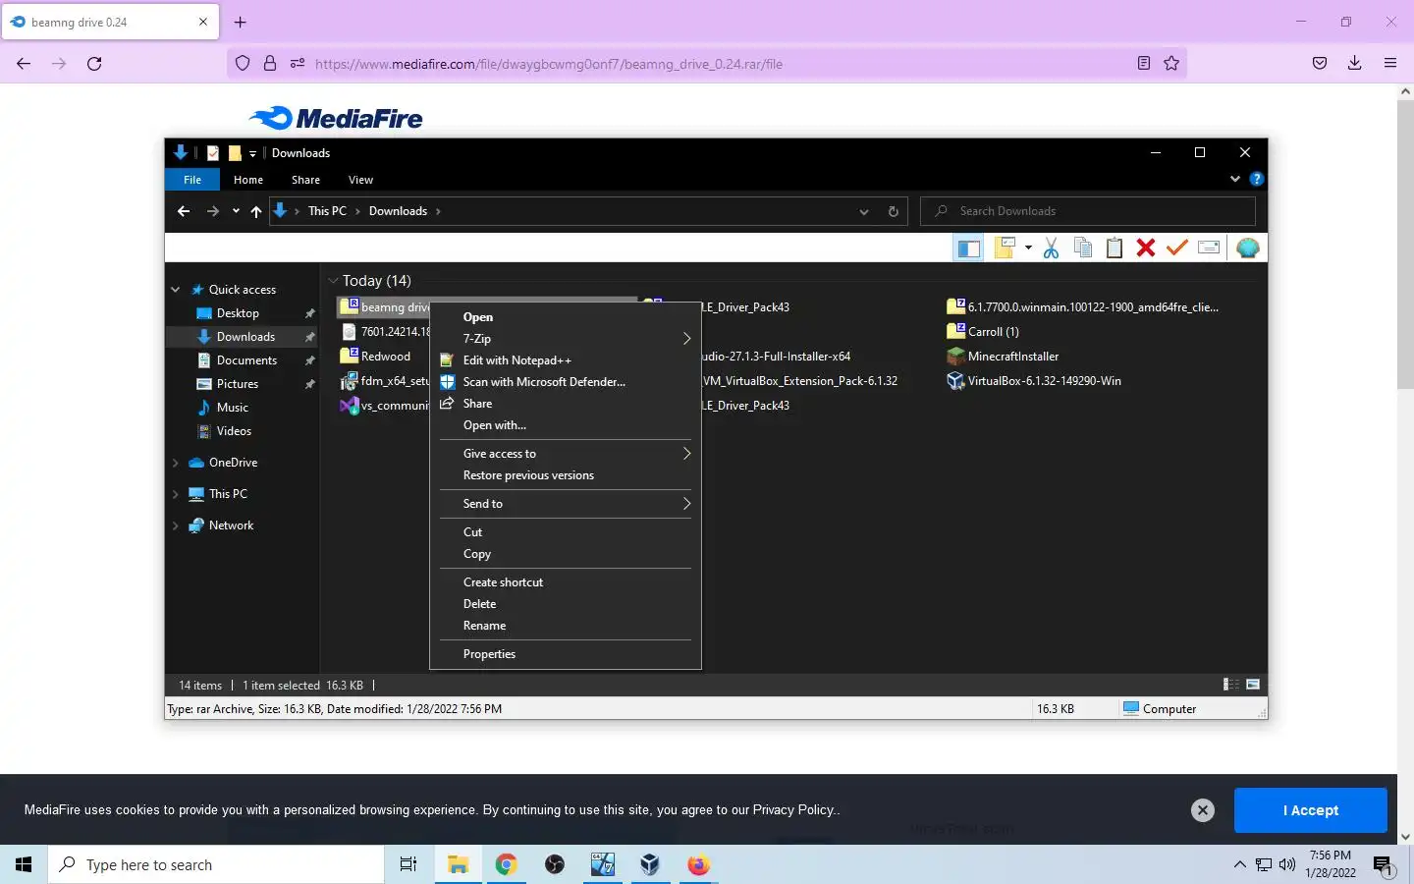The image size is (1414, 884).
Task: Click the title bar properties checklist icon
Action: pyautogui.click(x=212, y=153)
